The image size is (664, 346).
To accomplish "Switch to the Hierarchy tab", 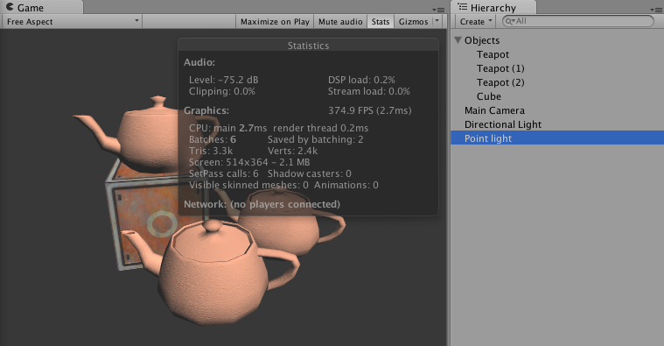I will click(x=493, y=7).
